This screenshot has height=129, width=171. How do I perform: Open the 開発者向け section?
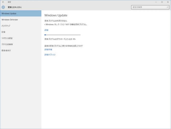[x=21, y=51]
